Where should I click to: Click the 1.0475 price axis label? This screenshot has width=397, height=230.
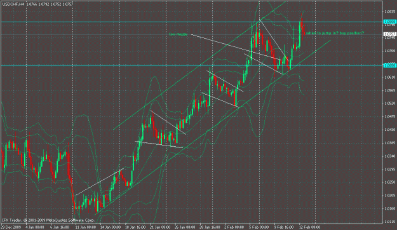(390, 116)
